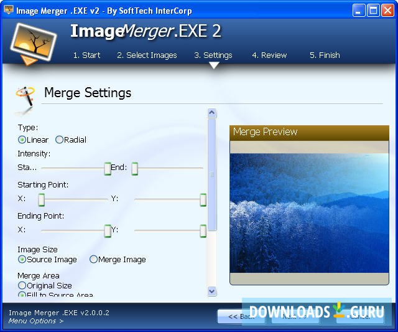Click the version text Image Merger .EXE v2.0.0.2

tap(59, 313)
